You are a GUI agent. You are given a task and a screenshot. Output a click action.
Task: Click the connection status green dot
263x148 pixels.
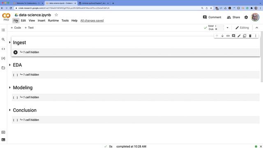point(256,146)
